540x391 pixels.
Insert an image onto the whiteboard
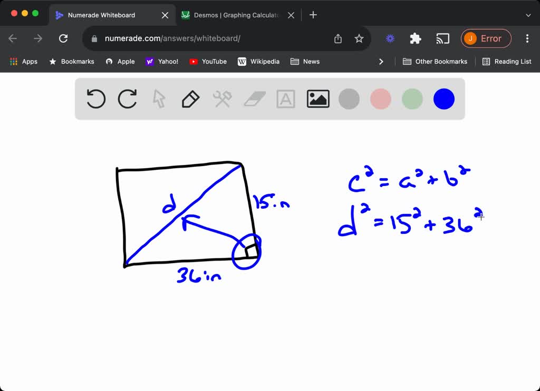tap(317, 99)
